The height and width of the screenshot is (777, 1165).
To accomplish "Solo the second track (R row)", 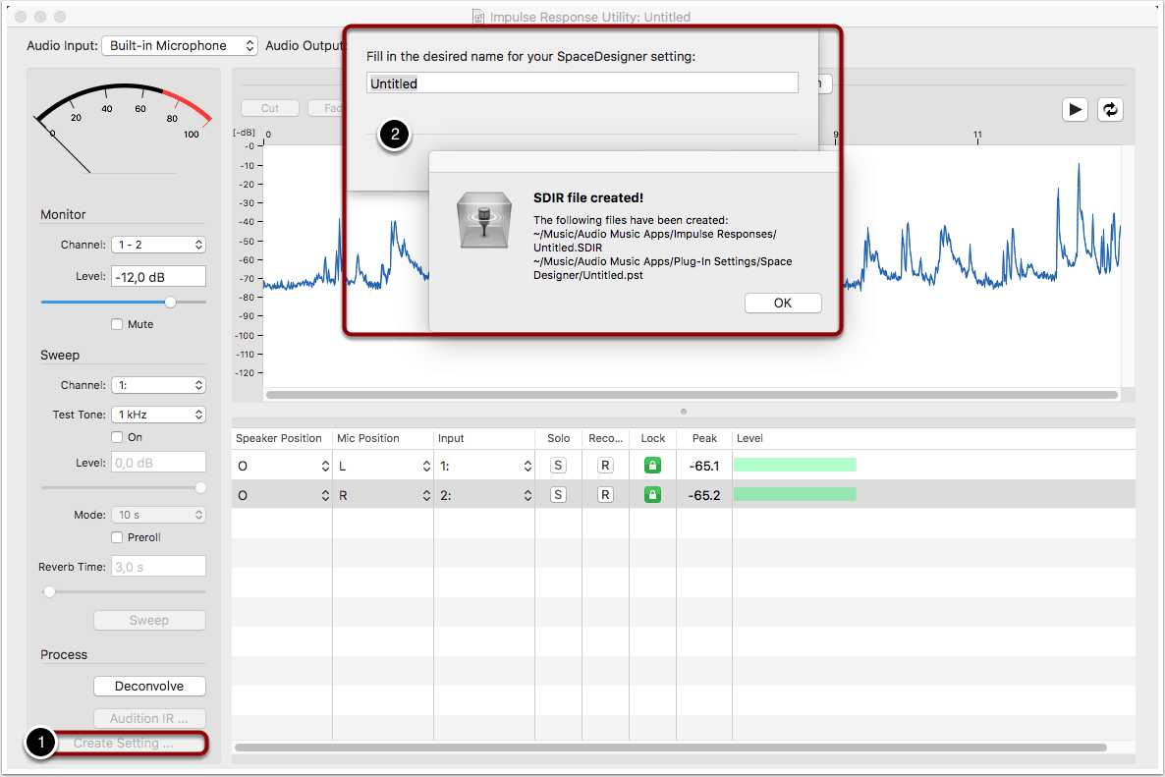I will tap(558, 495).
